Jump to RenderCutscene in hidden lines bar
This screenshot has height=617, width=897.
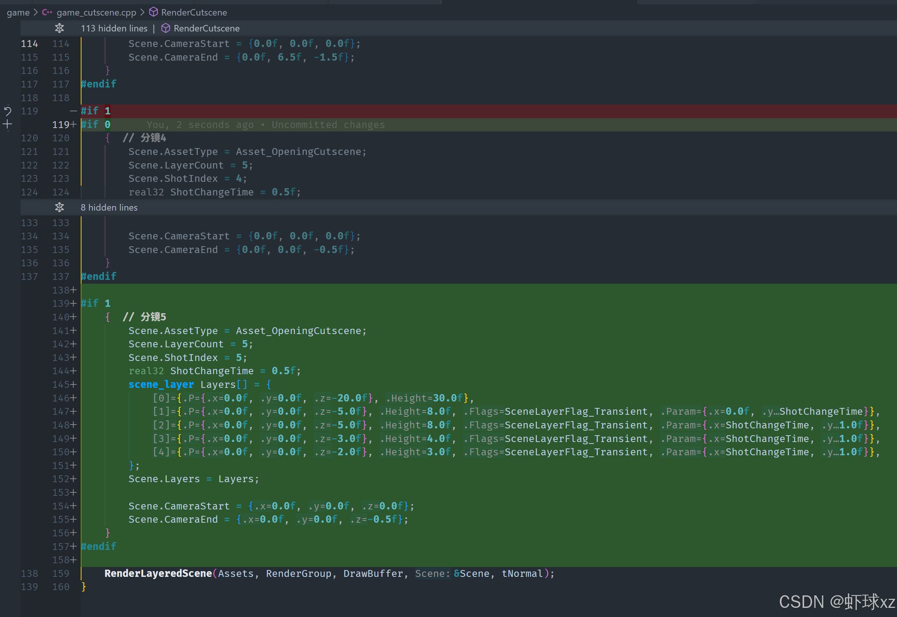(206, 28)
